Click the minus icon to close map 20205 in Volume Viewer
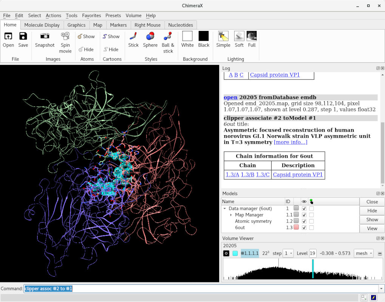The image size is (385, 302). [x=380, y=254]
